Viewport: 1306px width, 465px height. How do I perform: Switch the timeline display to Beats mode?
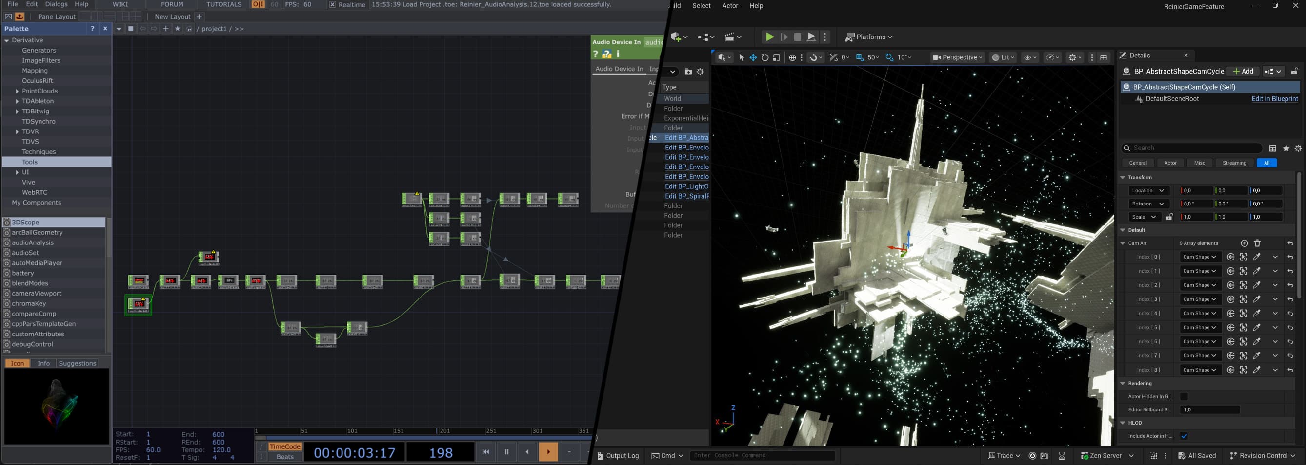285,457
